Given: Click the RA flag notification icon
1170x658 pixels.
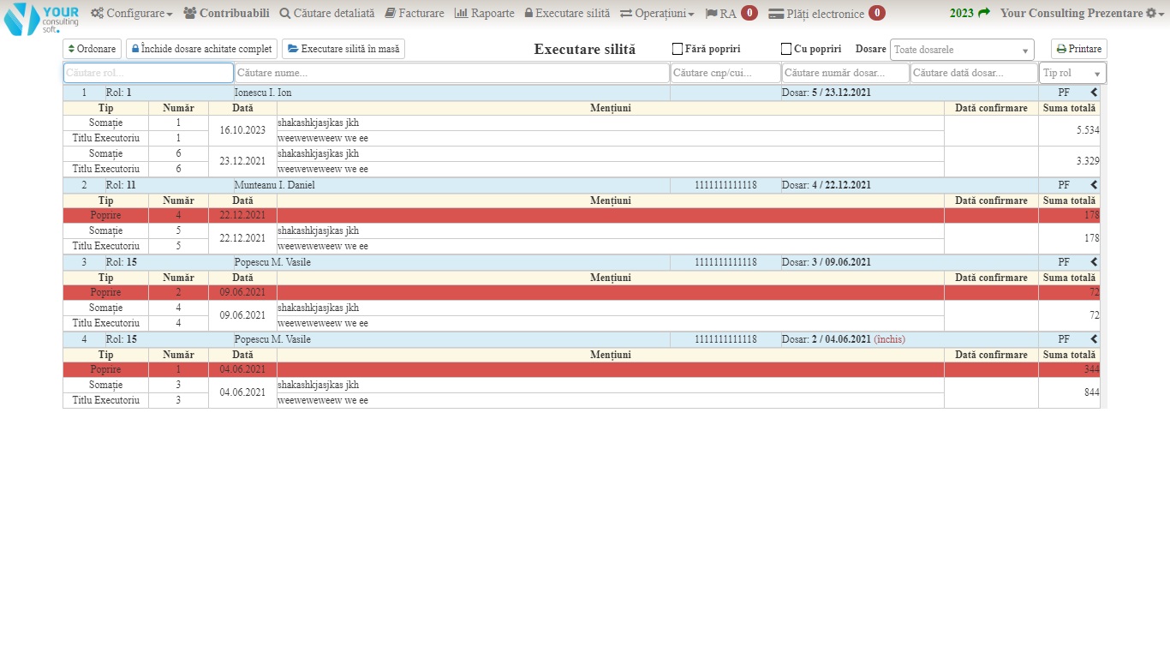Looking at the screenshot, I should point(711,14).
